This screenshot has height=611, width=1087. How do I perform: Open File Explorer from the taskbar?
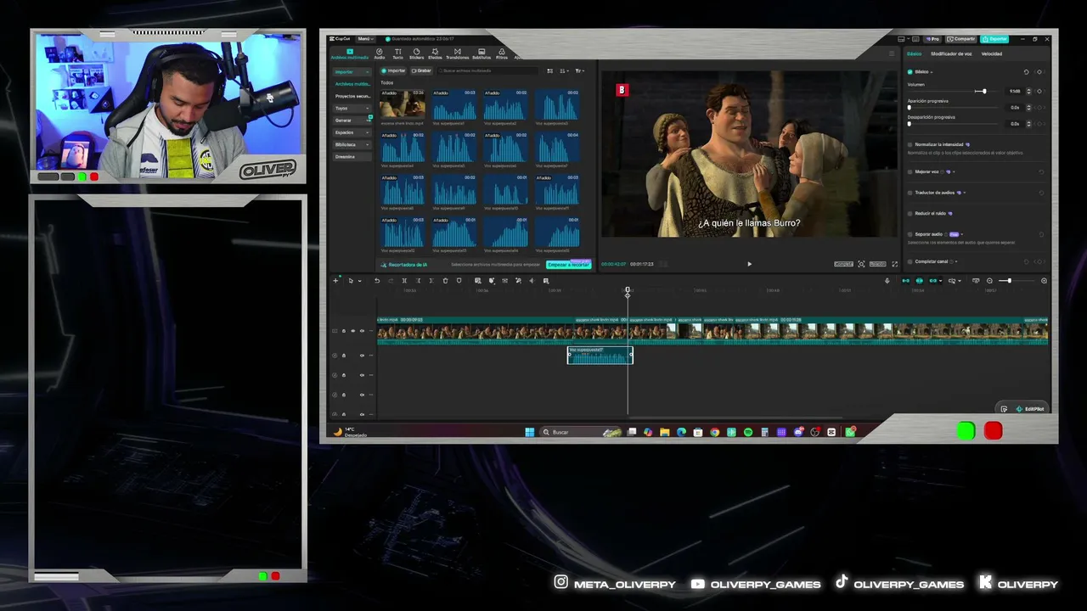pos(665,432)
